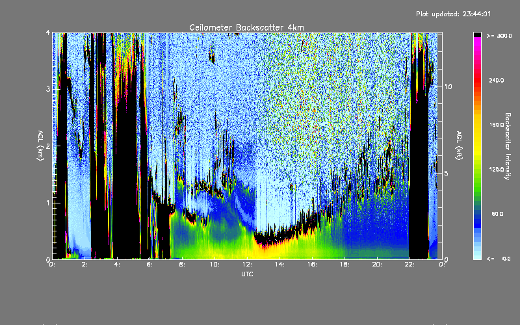The image size is (520, 325).
Task: Click the pale cyan bottom segment of the colorbar
Action: (477, 257)
